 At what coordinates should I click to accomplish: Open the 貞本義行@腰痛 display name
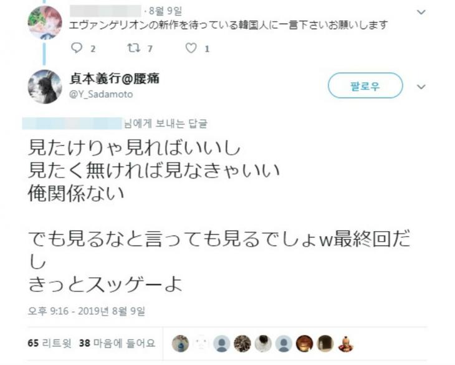click(114, 78)
